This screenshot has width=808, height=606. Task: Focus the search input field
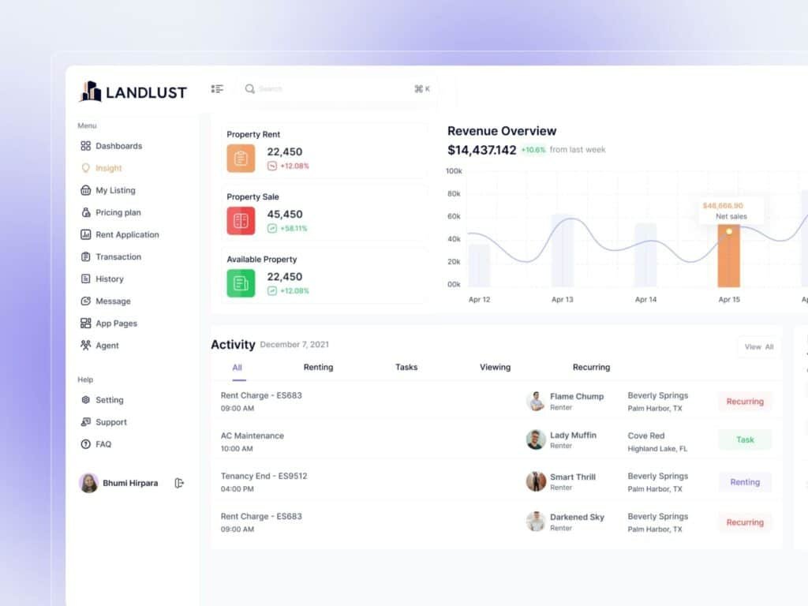tap(338, 89)
